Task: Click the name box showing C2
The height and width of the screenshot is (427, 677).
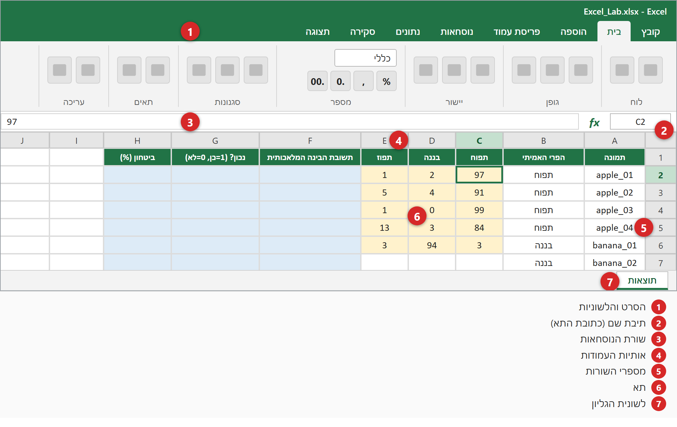Action: tap(640, 122)
